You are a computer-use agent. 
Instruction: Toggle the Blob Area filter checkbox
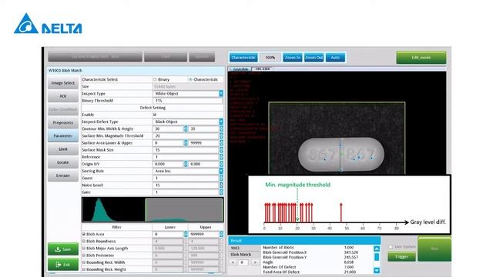pyautogui.click(x=84, y=234)
